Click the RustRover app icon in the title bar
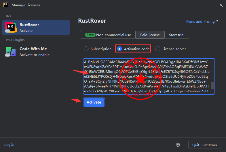This screenshot has height=152, width=226. click(6, 5)
